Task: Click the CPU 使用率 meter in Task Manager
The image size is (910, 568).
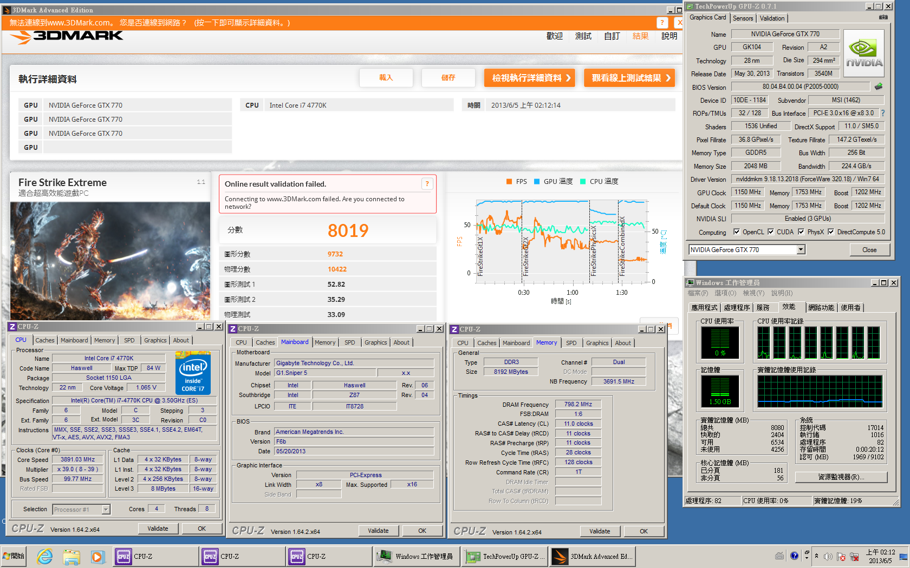Action: (x=720, y=343)
